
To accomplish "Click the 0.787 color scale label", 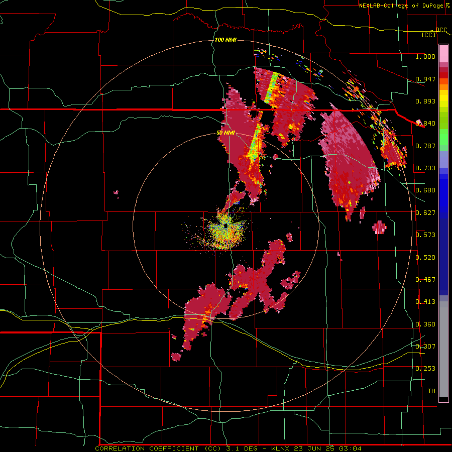I will pos(425,146).
